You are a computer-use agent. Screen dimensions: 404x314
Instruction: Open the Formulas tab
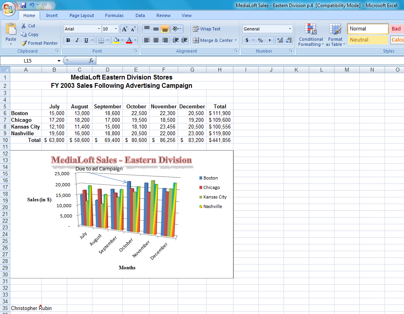coord(114,15)
